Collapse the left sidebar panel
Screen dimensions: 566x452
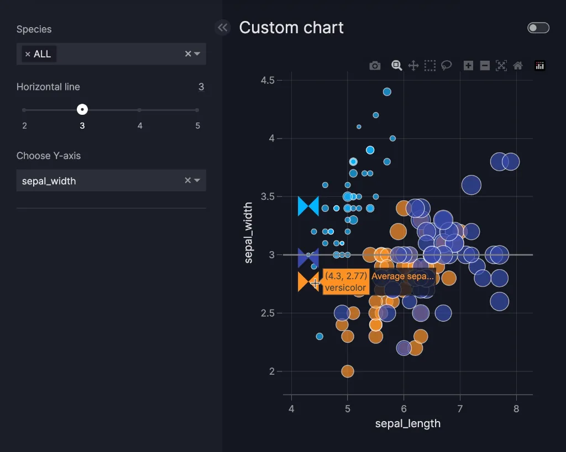(x=222, y=28)
